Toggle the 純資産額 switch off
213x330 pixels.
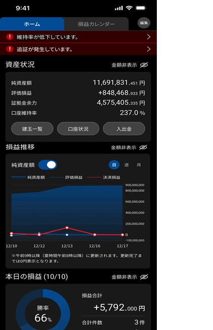[x=48, y=165]
